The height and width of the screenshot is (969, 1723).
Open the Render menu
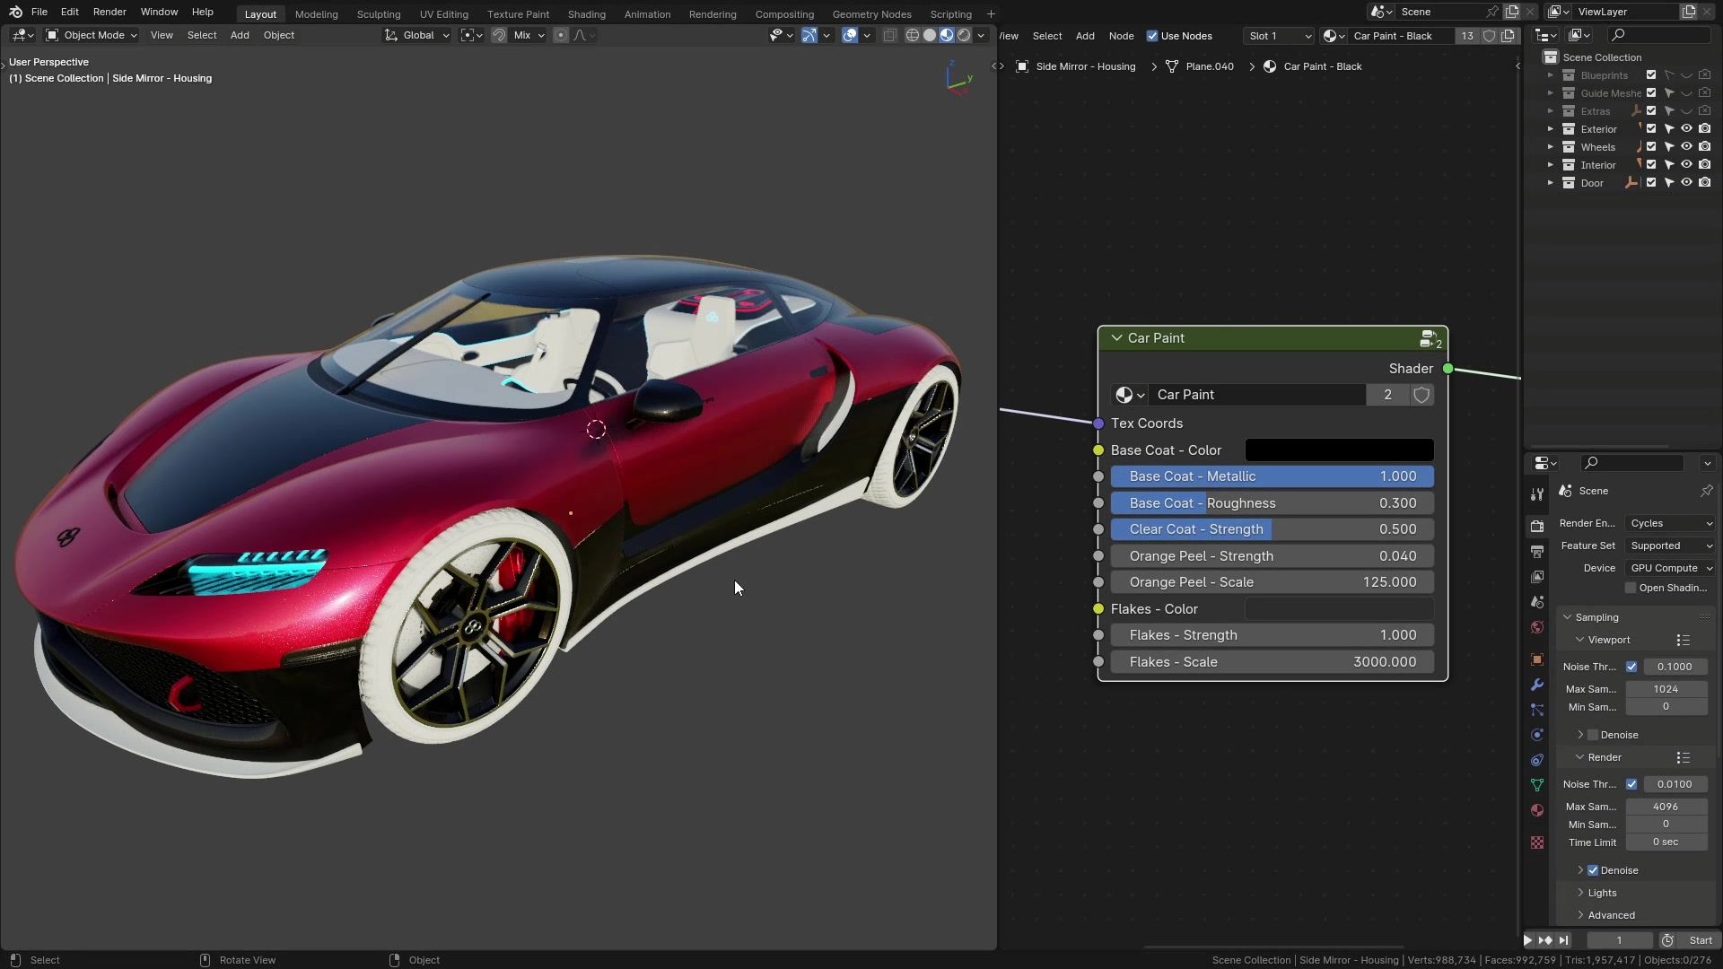pos(109,12)
